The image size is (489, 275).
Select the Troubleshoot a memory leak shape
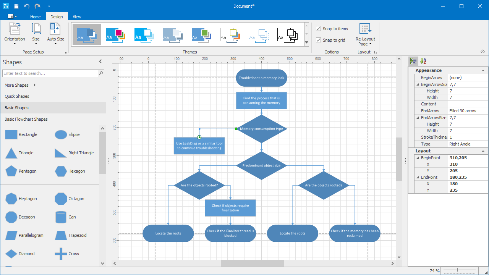coord(261,78)
